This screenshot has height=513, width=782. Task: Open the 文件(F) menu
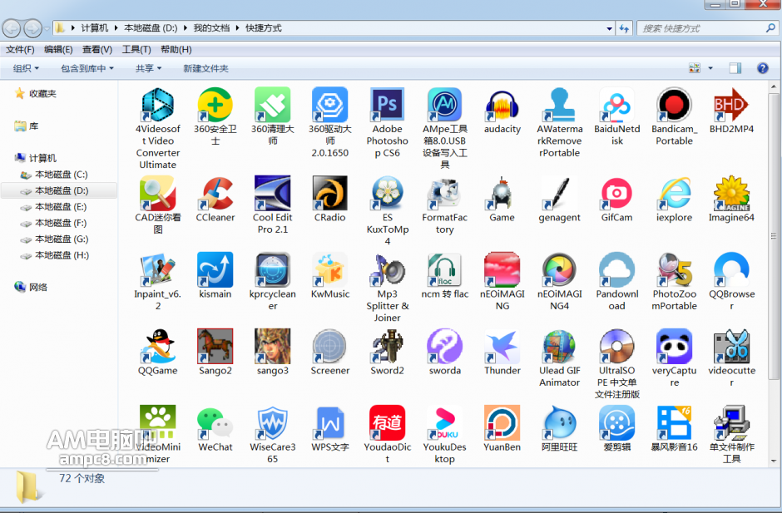click(x=20, y=49)
